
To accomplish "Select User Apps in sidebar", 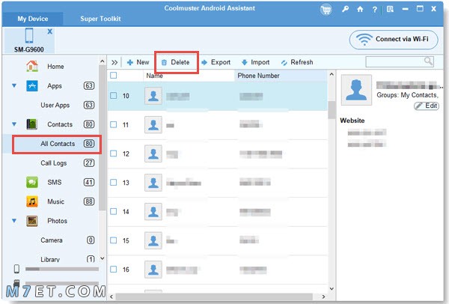I will tap(55, 105).
